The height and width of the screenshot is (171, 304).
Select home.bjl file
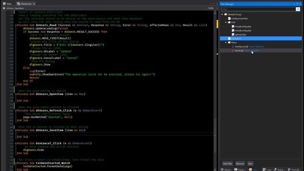coord(239,51)
